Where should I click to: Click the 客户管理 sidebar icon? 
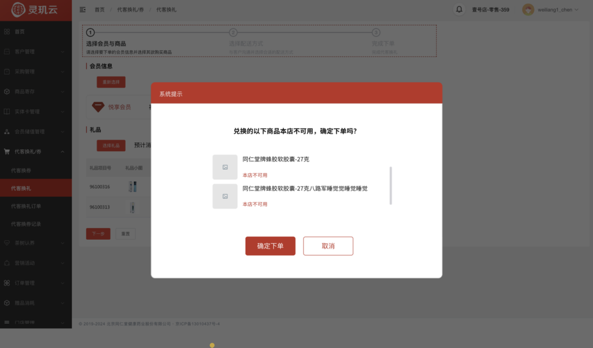(x=7, y=52)
